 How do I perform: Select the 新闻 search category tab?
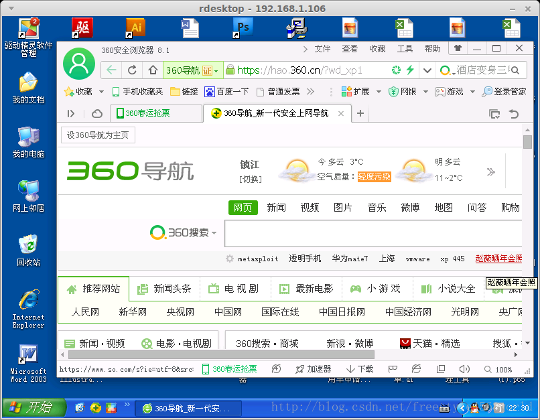click(x=276, y=208)
